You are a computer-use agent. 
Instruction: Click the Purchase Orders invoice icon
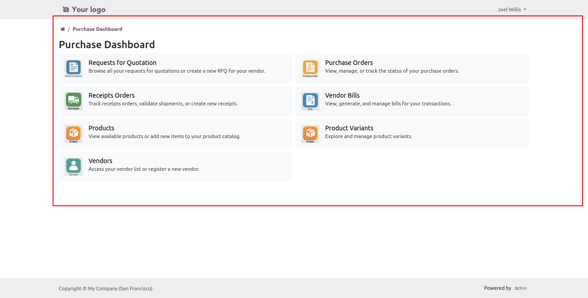310,69
